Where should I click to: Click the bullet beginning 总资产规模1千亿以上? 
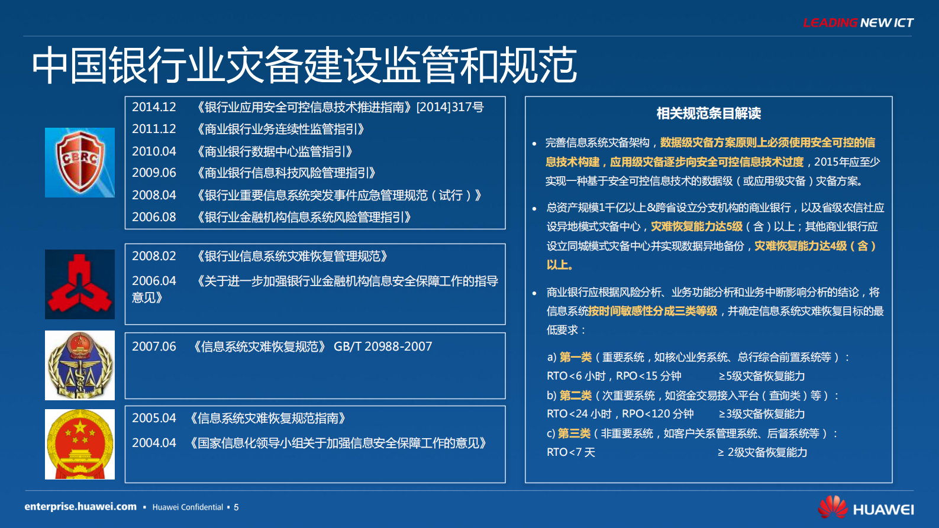pos(715,237)
